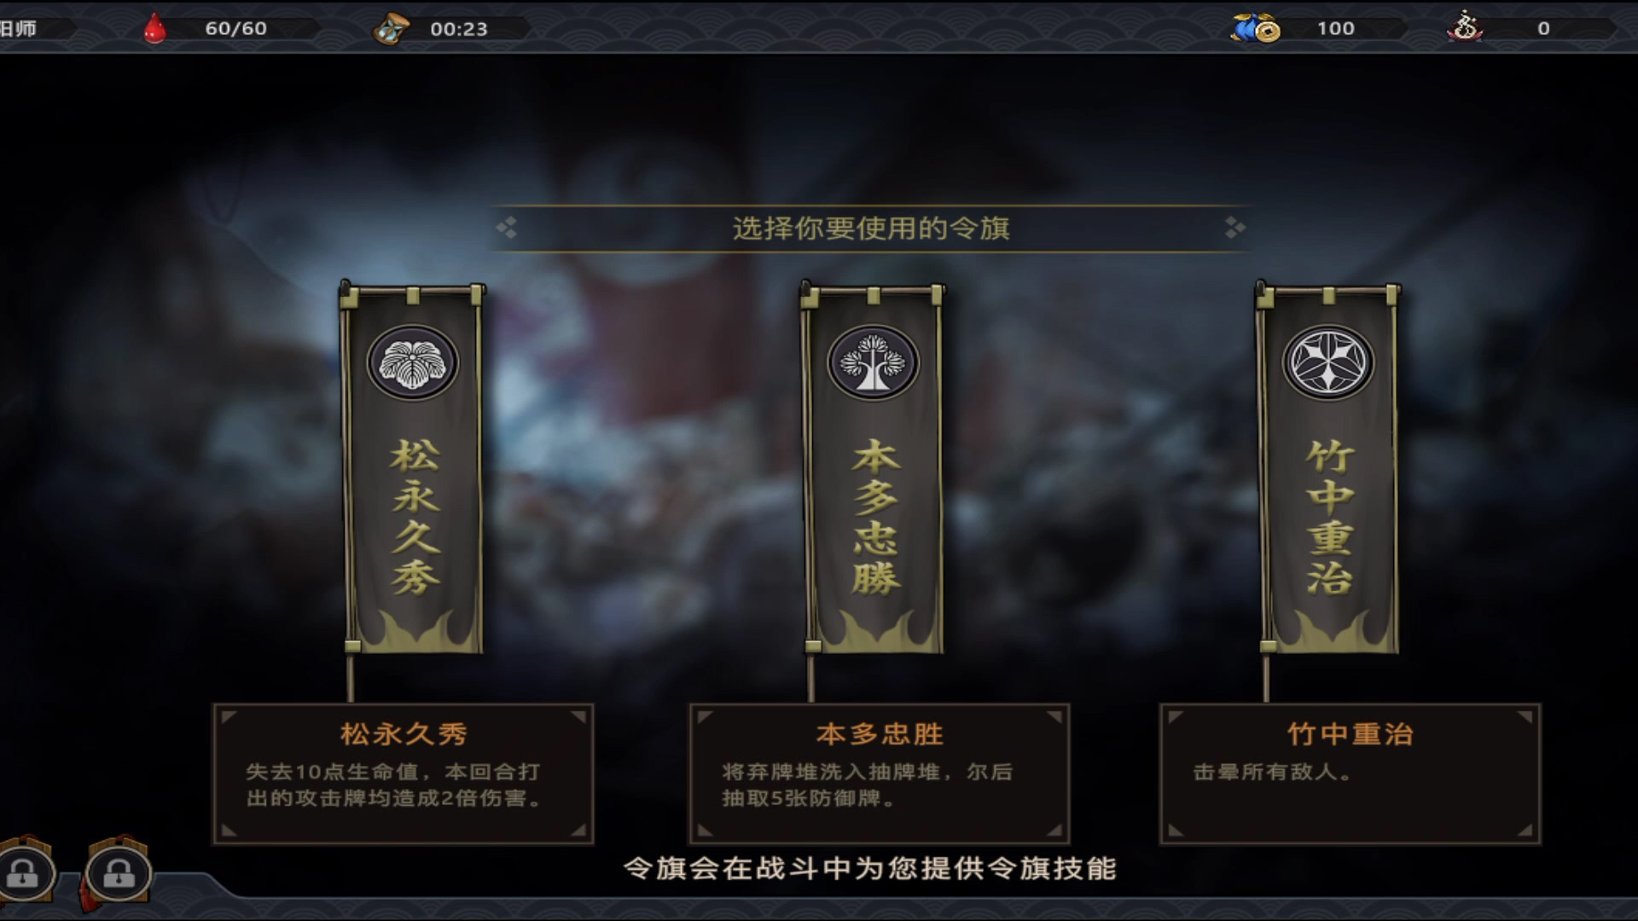Click the red blood drop health icon
This screenshot has width=1638, height=921.
point(154,28)
